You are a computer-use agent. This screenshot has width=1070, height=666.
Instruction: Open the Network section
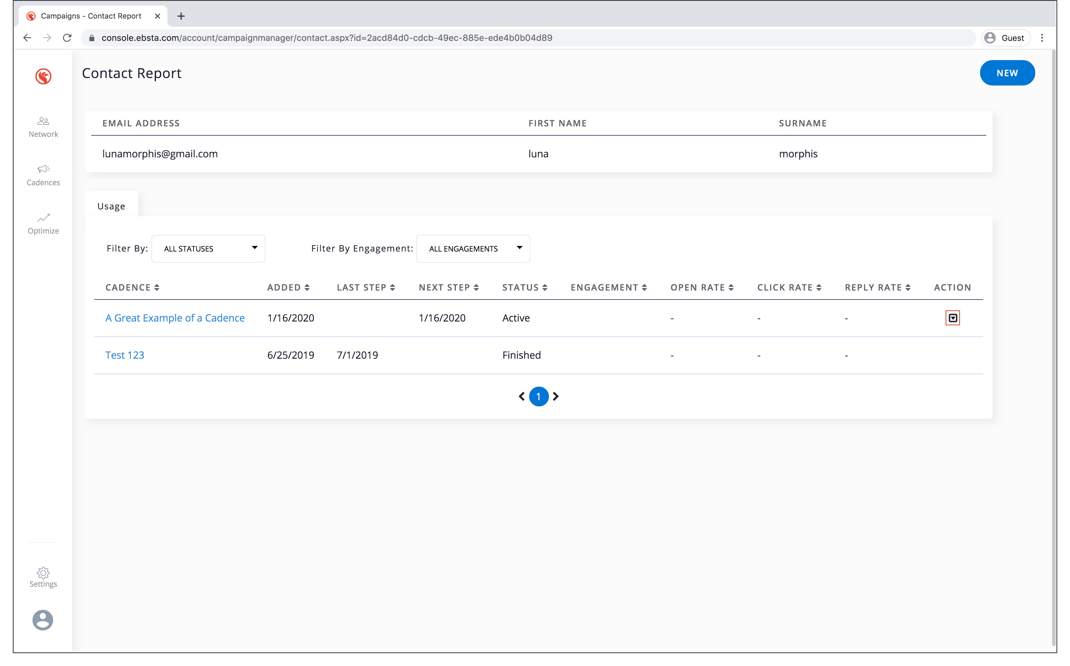(x=43, y=127)
